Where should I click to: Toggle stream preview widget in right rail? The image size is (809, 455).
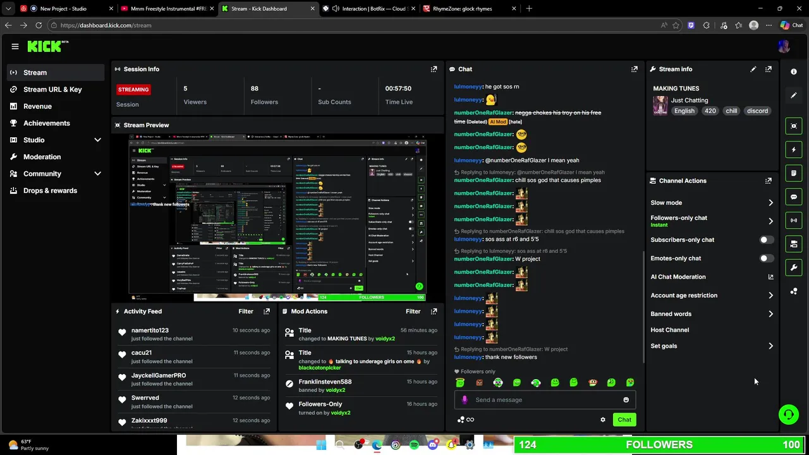(x=794, y=126)
